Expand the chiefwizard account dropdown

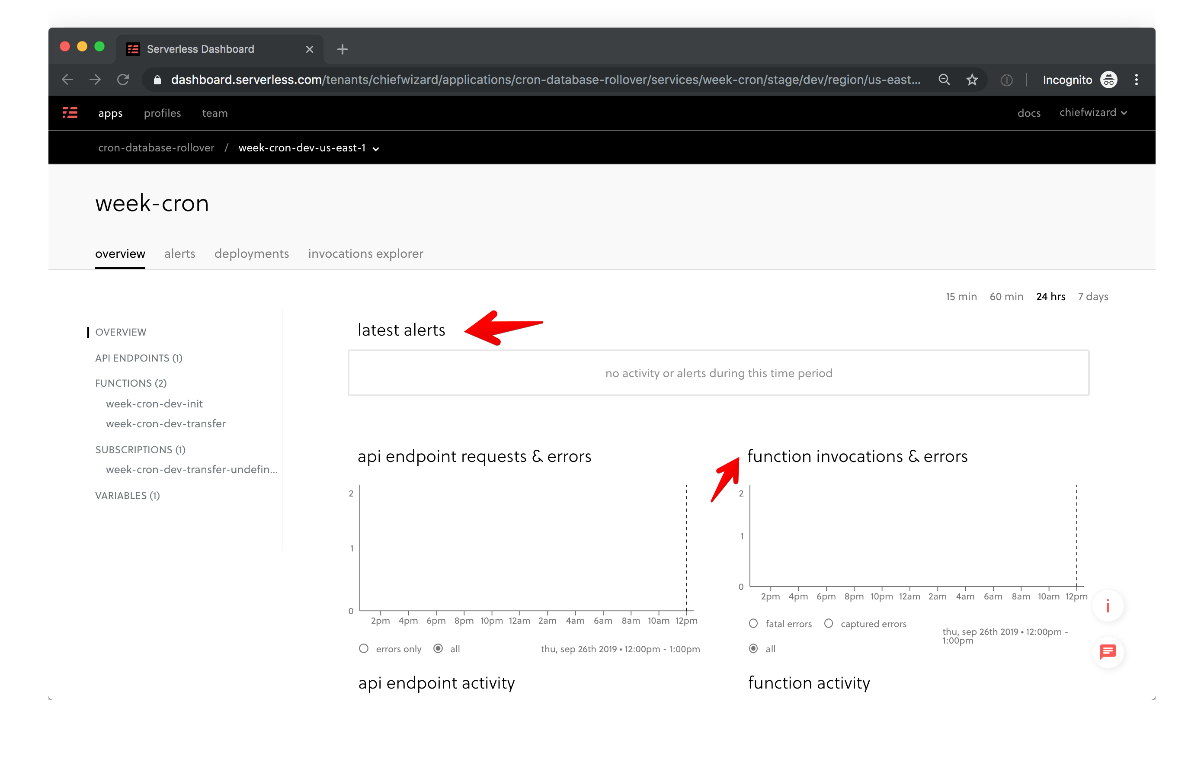tap(1093, 112)
